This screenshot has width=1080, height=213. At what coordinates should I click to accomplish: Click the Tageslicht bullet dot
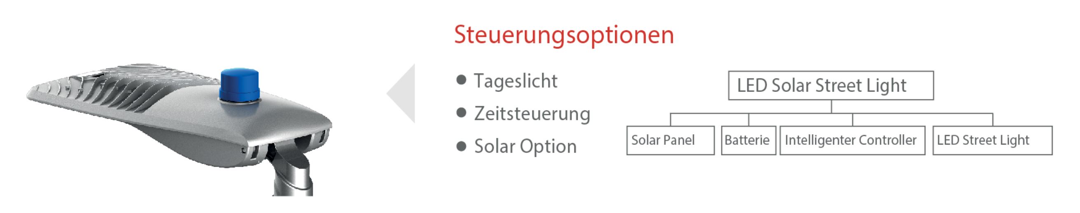click(x=461, y=80)
